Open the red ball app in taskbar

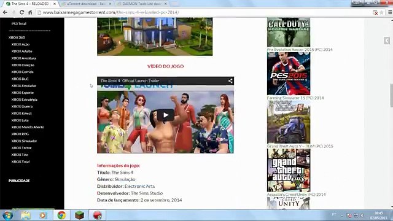coord(97,215)
